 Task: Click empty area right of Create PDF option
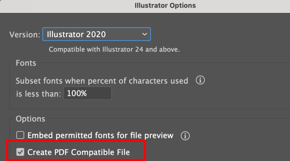click(215, 152)
